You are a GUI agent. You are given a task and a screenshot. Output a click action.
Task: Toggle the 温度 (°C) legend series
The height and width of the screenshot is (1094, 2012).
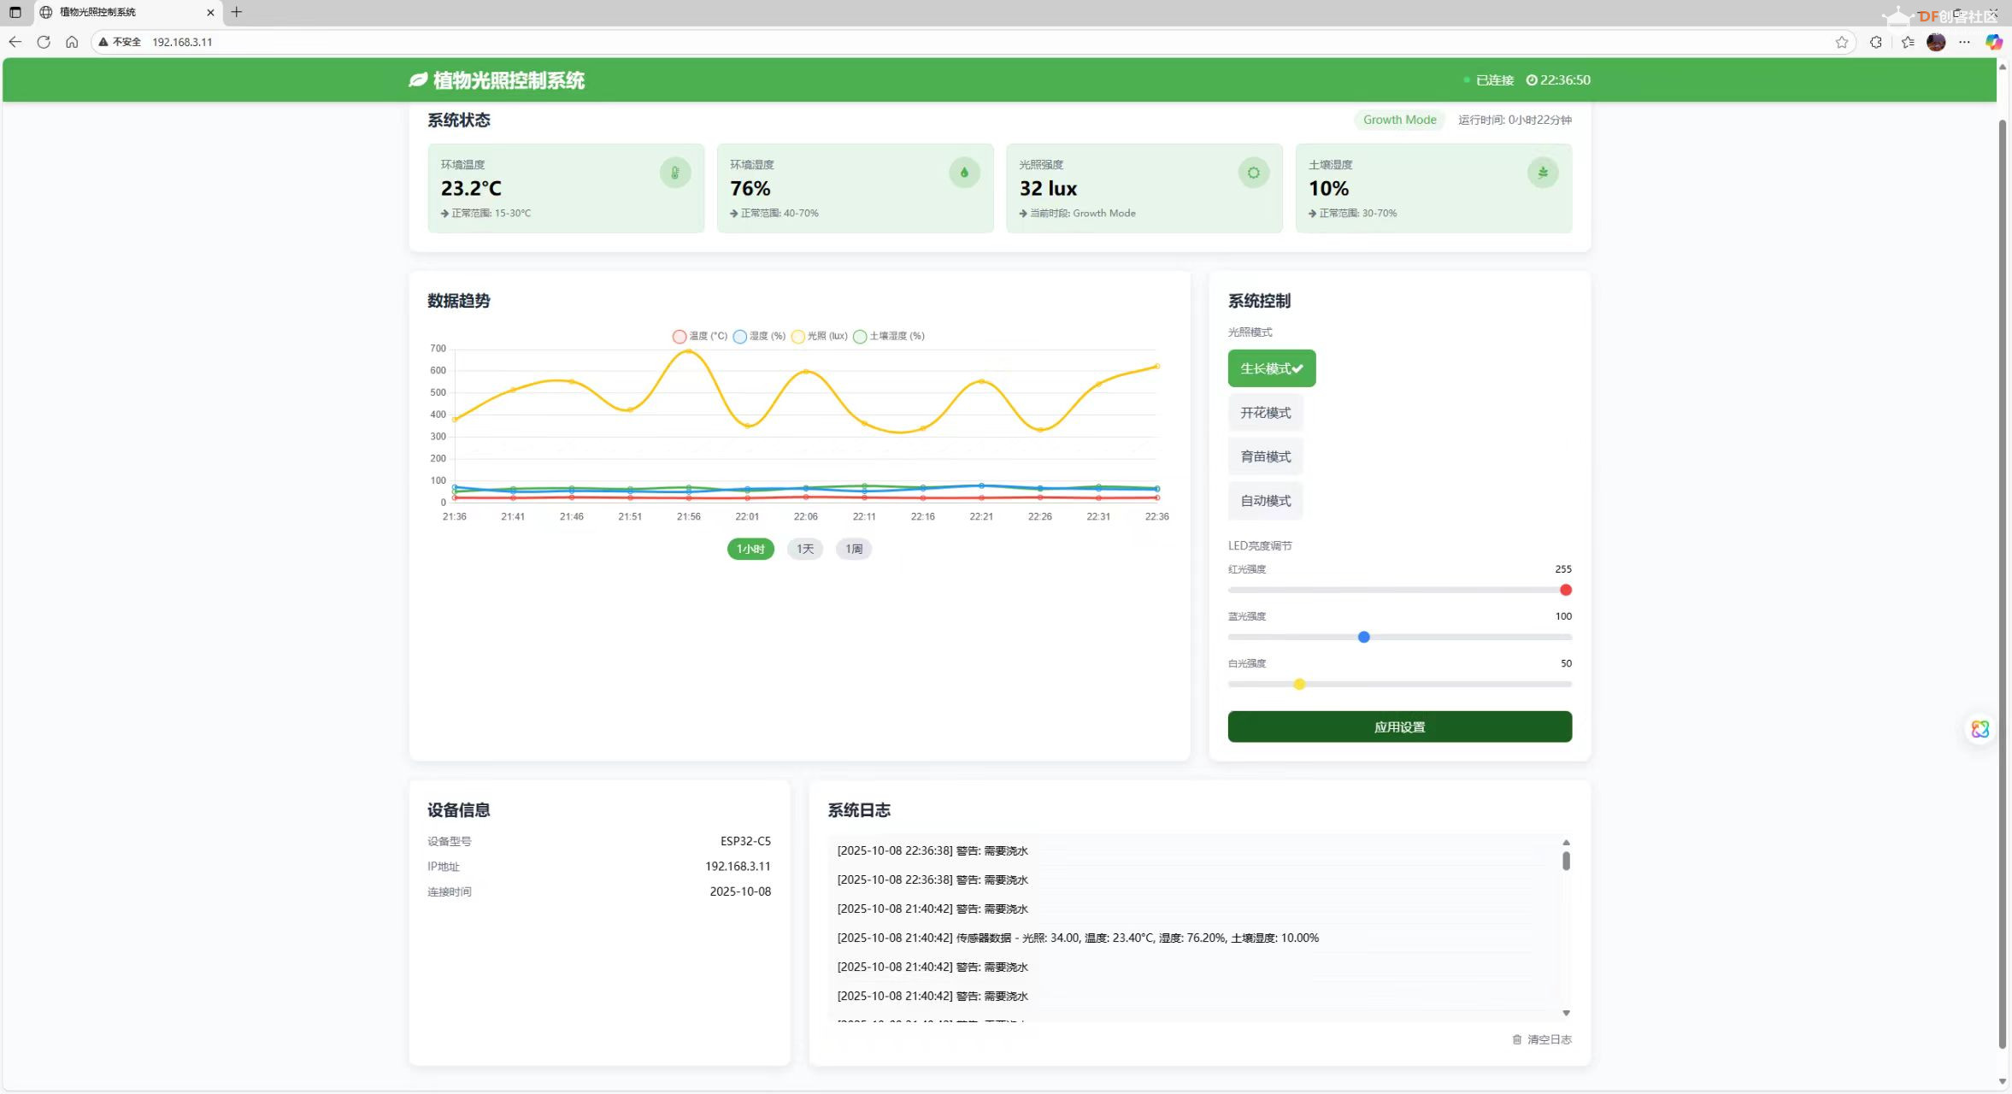point(700,336)
